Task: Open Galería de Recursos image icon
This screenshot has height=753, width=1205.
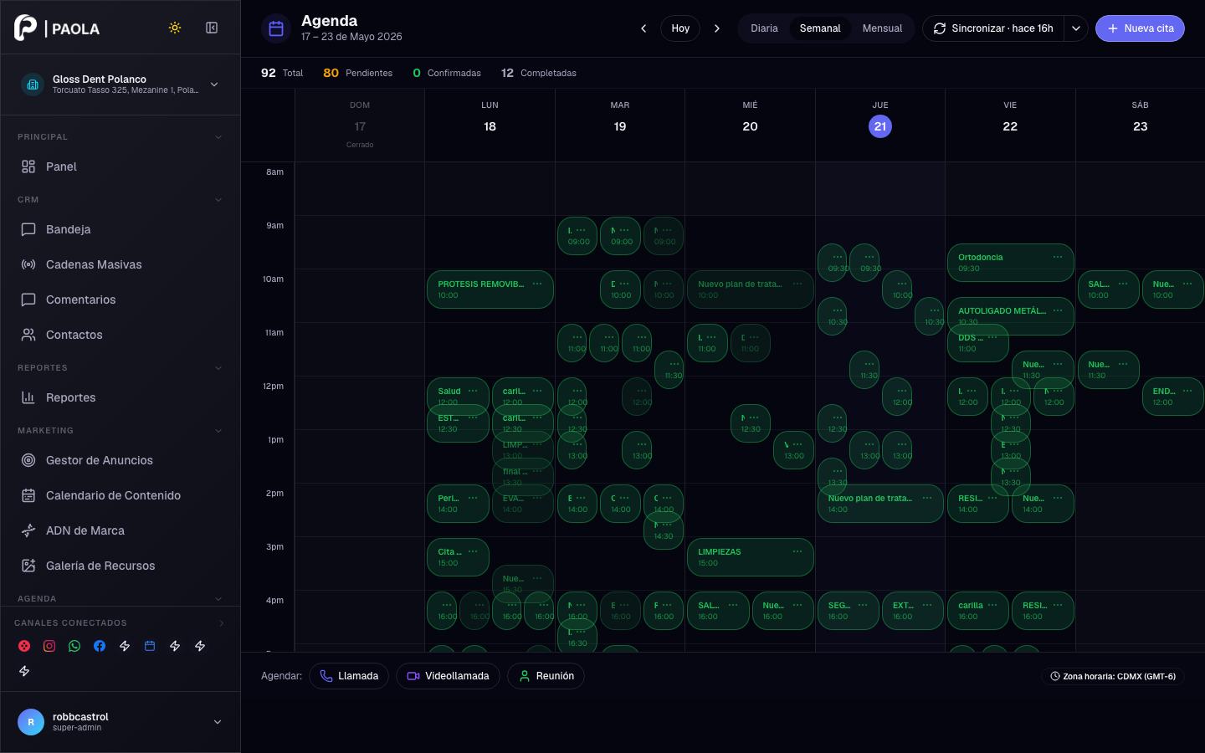Action: (x=28, y=566)
